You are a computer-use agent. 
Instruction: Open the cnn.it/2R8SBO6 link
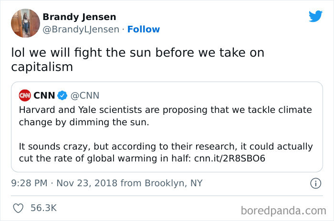tap(230, 159)
